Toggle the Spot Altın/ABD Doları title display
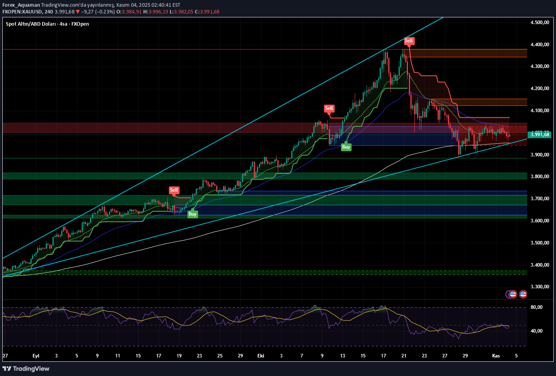The image size is (556, 376). (x=32, y=24)
